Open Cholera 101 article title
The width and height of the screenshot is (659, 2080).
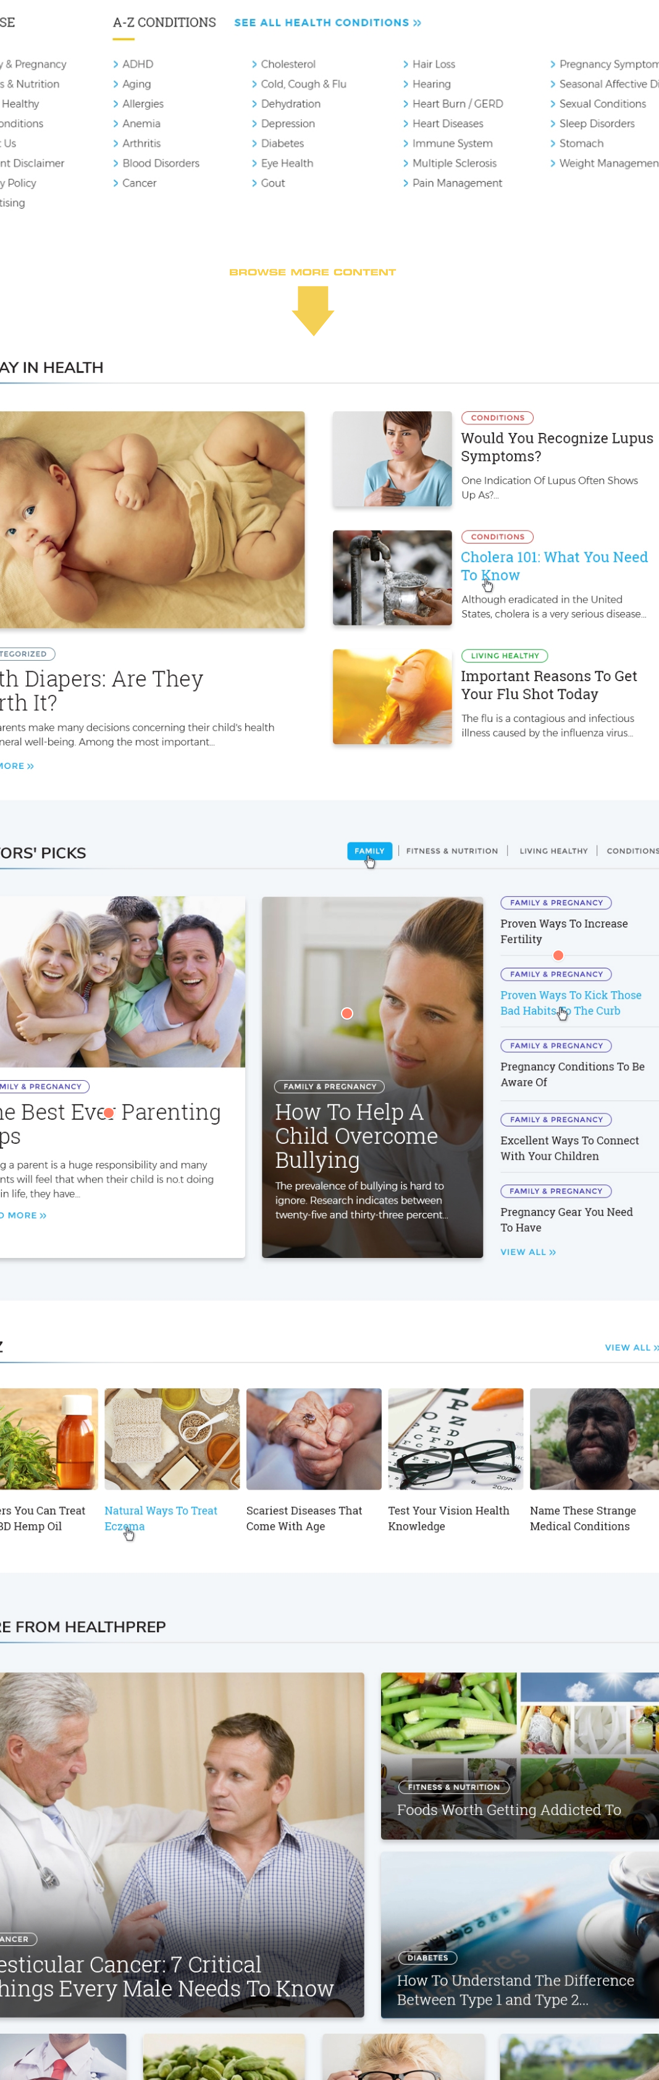coord(554,566)
